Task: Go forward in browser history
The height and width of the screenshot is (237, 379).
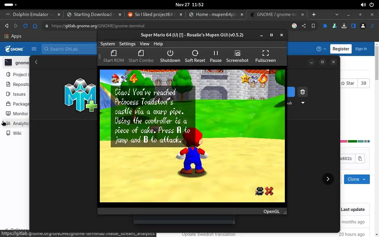Action: [16, 26]
